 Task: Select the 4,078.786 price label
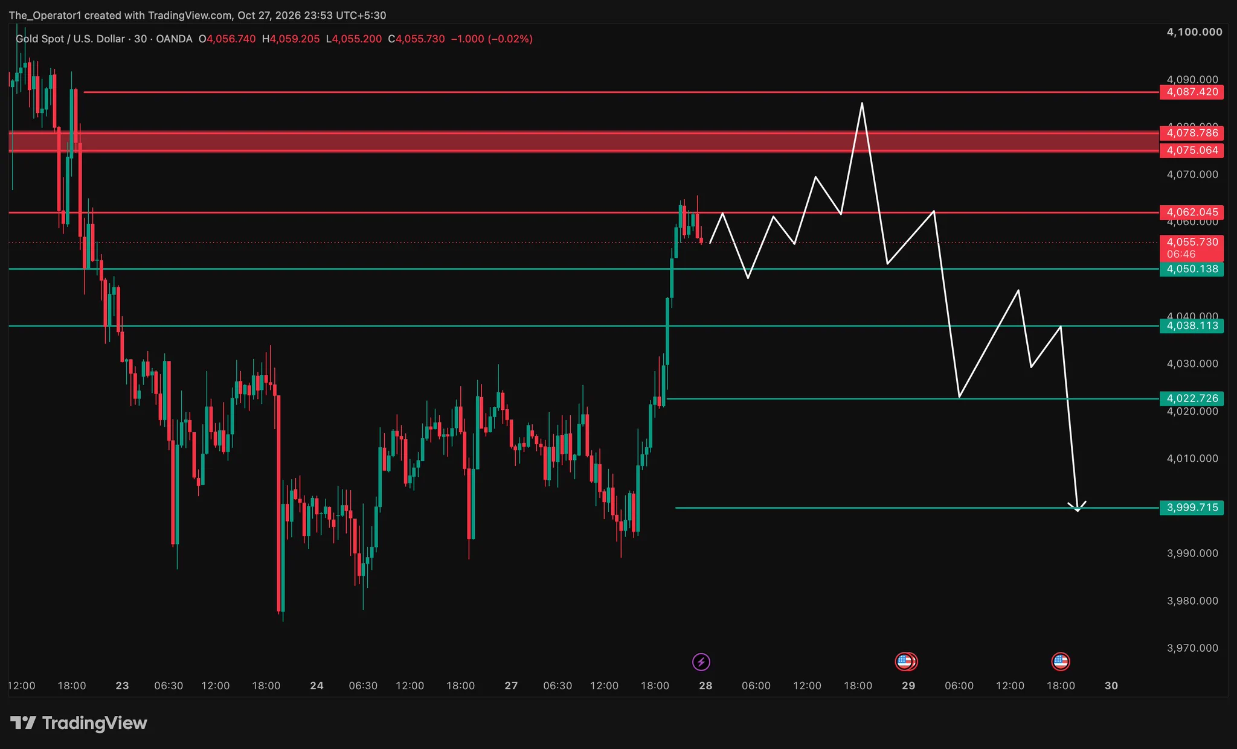tap(1192, 133)
